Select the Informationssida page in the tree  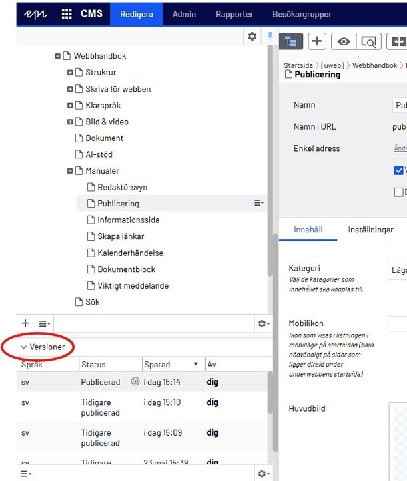[x=128, y=220]
